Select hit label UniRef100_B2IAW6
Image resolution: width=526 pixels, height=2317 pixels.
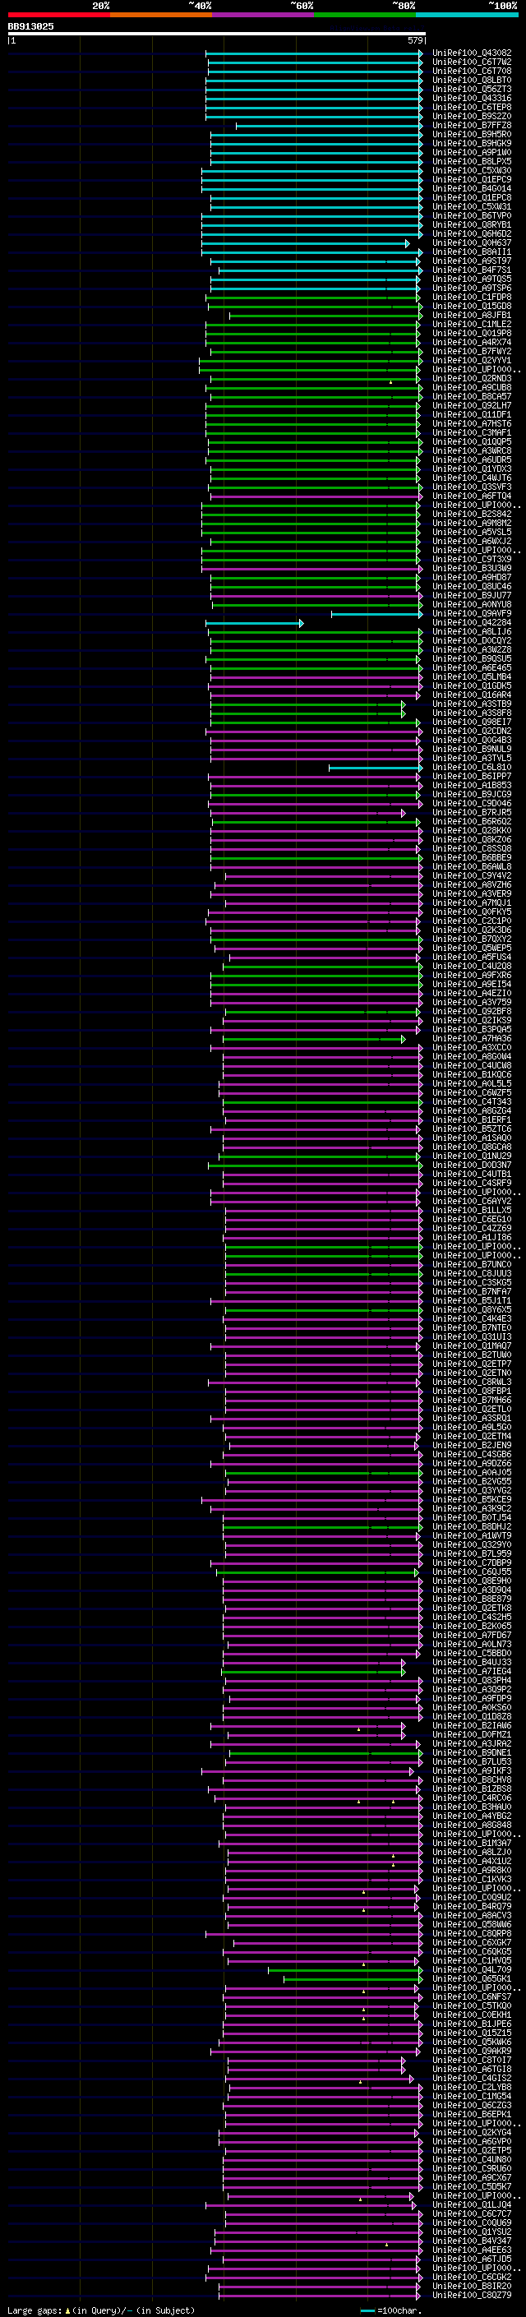(x=472, y=1726)
